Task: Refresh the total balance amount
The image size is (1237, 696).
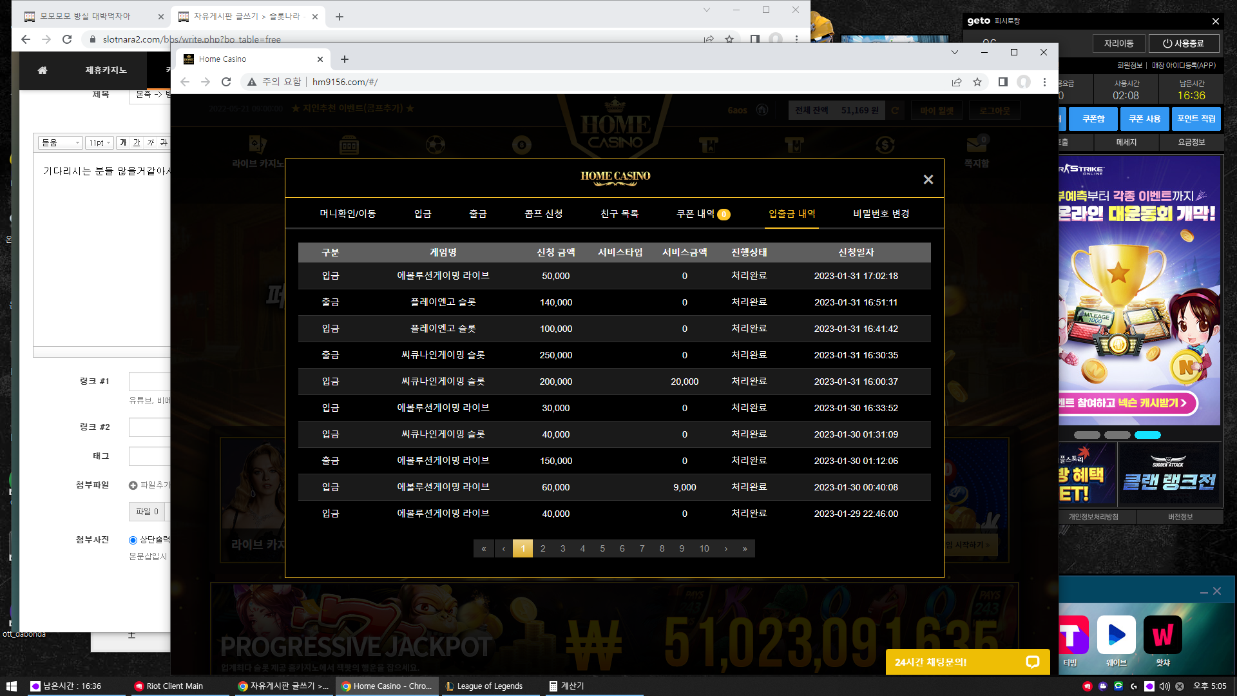Action: 895,110
